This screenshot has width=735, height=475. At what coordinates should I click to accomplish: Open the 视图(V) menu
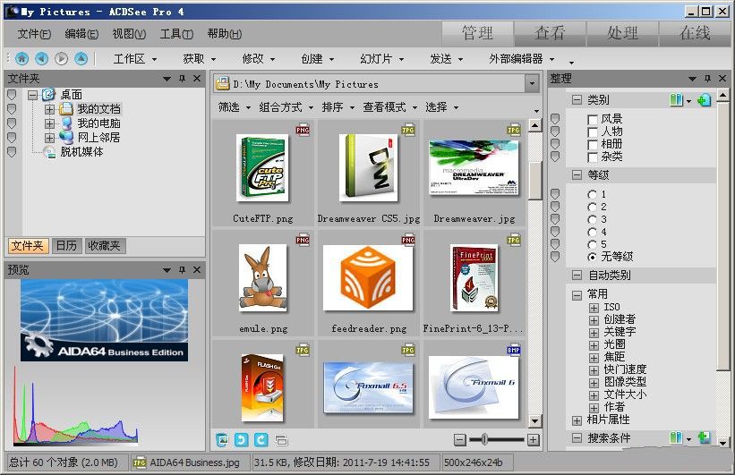pyautogui.click(x=129, y=34)
